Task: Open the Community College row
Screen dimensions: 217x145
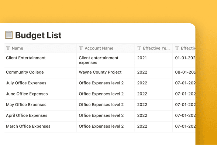Action: pos(25,72)
